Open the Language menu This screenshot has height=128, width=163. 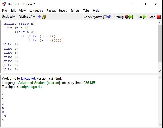[36, 11]
